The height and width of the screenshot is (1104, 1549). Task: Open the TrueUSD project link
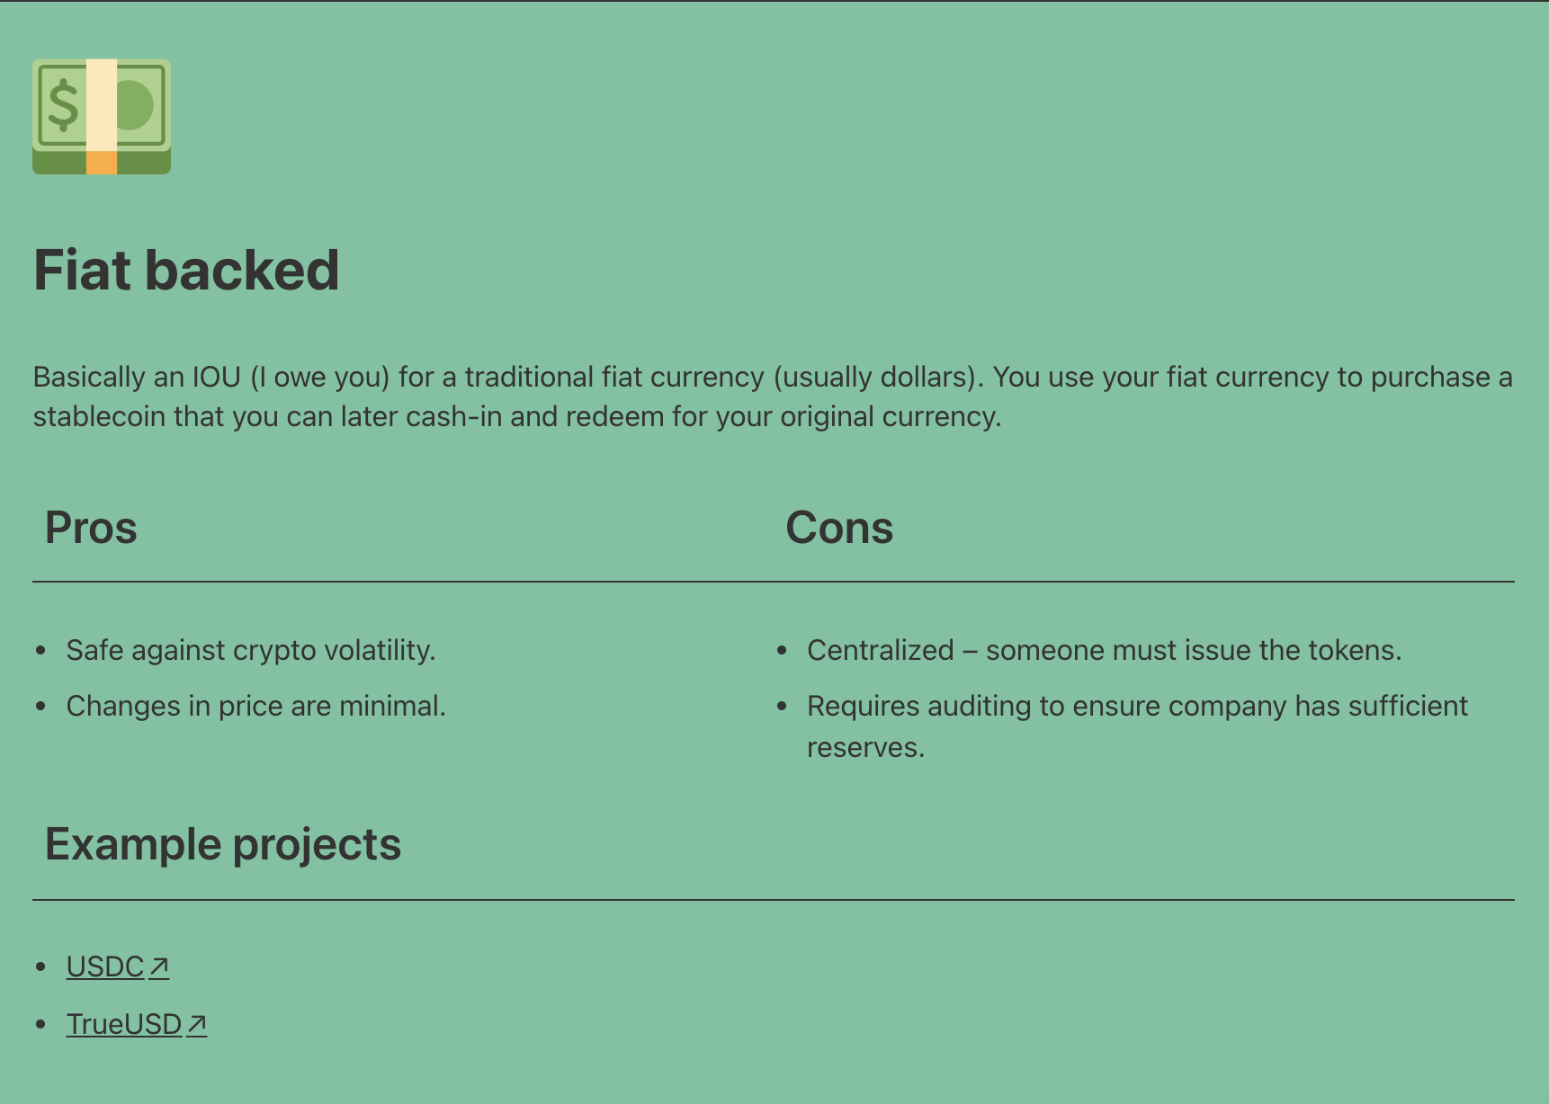point(124,1025)
